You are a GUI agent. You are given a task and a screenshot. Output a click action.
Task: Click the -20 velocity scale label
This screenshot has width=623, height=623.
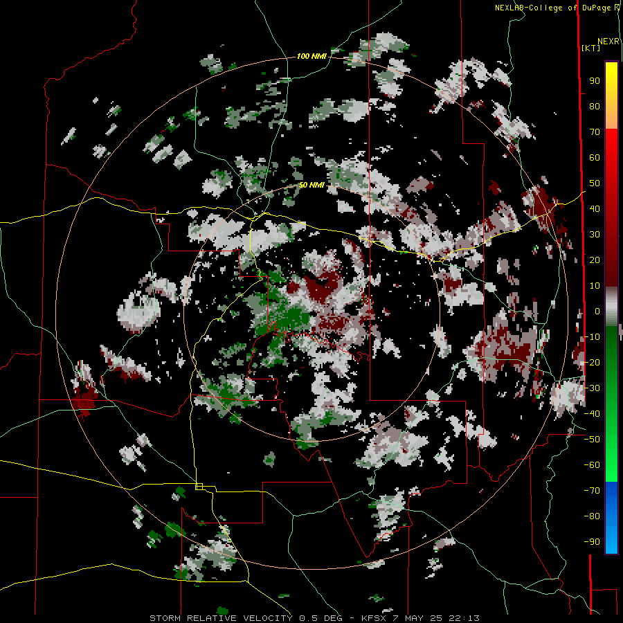pyautogui.click(x=592, y=362)
